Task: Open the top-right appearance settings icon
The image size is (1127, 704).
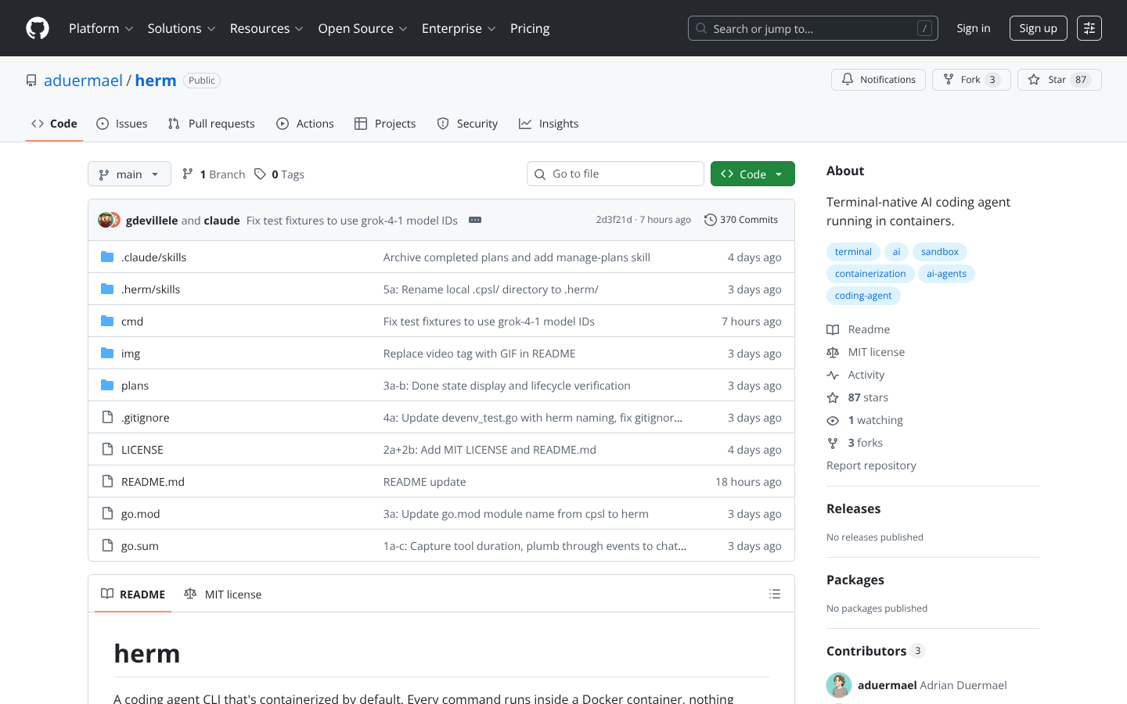Action: (1089, 28)
